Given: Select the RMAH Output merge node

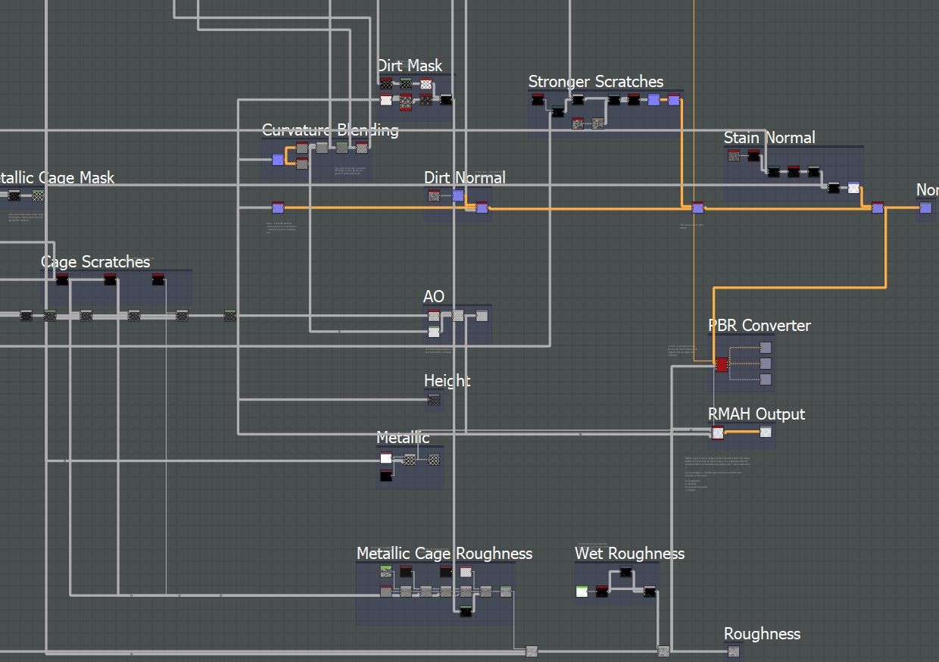Looking at the screenshot, I should click(x=717, y=432).
